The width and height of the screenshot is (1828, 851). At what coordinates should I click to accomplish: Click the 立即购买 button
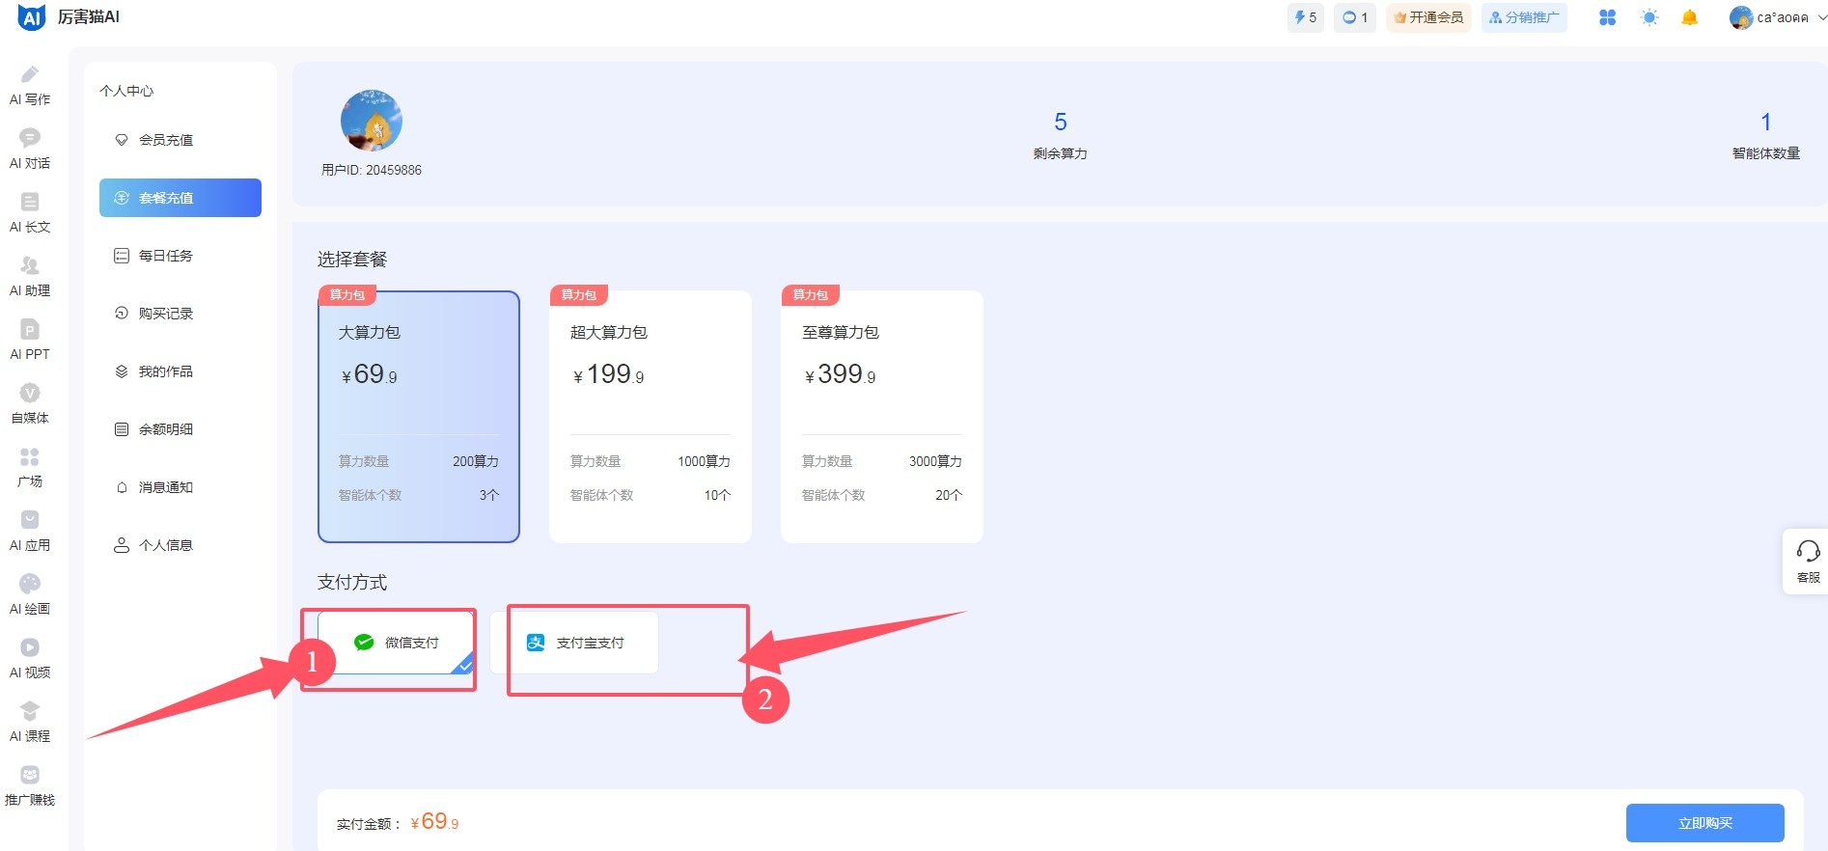1704,823
